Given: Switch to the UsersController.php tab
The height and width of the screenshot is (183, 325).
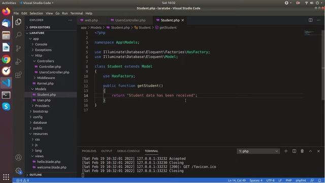Looking at the screenshot, I should (x=130, y=20).
